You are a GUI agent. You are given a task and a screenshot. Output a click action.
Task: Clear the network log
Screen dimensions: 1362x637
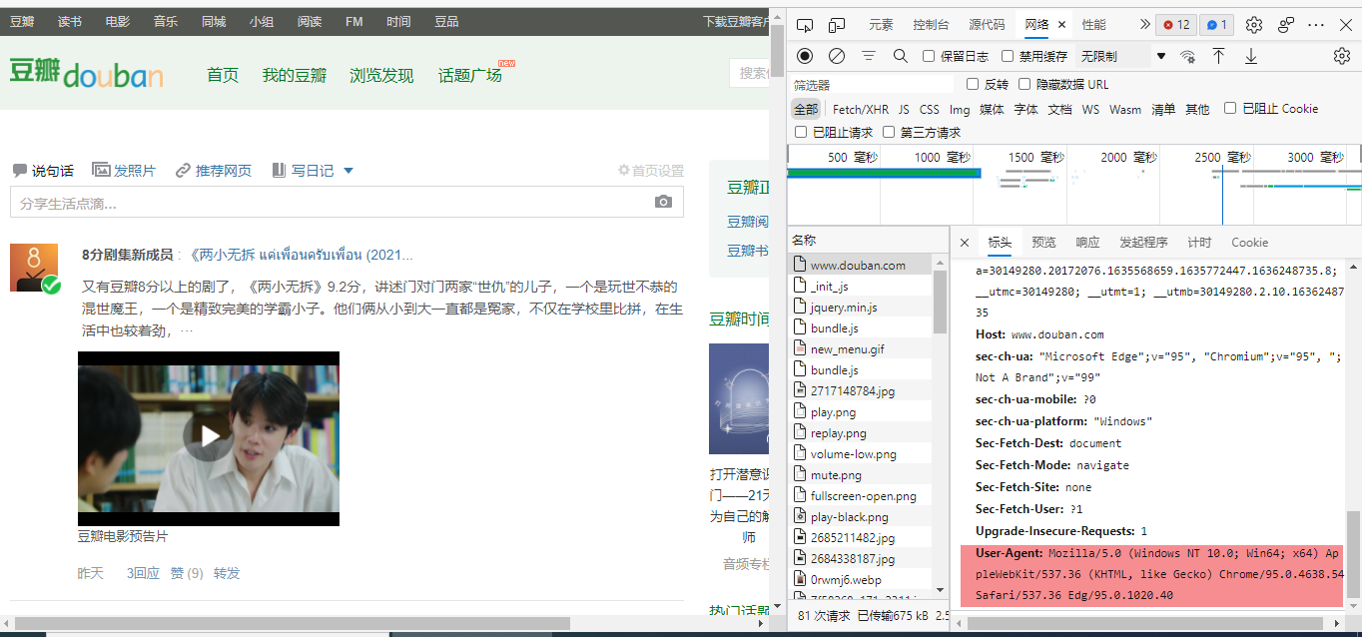(x=837, y=56)
